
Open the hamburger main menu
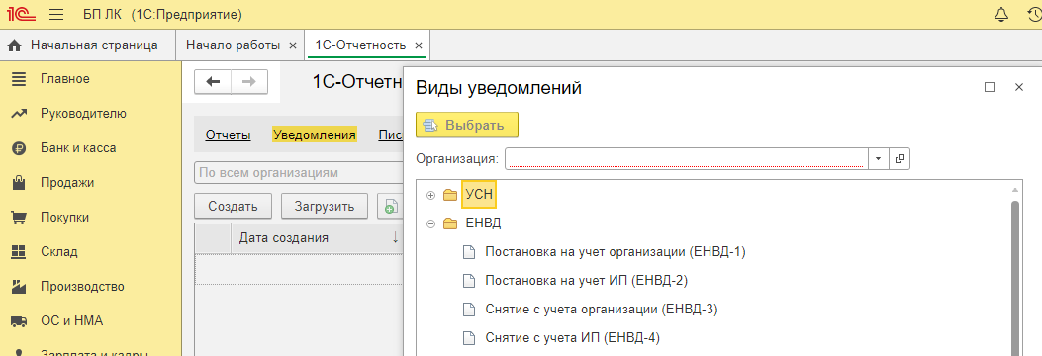(56, 14)
